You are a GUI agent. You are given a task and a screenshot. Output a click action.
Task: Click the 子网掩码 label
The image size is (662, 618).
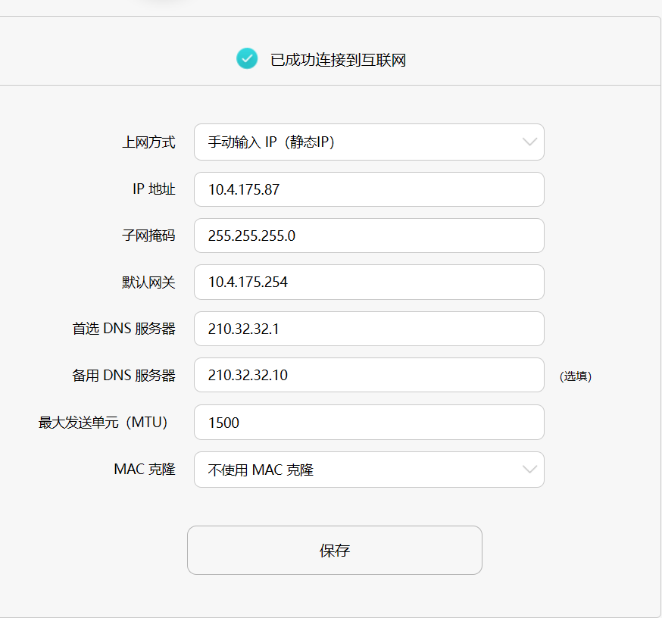click(148, 236)
